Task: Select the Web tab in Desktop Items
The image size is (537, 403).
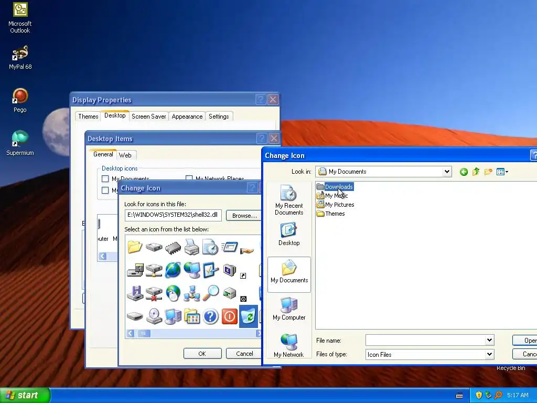Action: (125, 155)
